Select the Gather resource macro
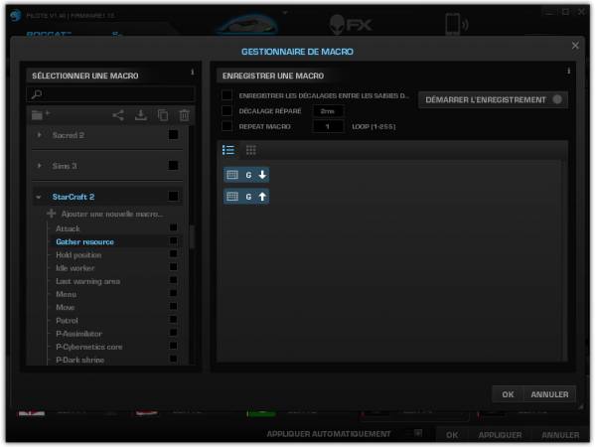Viewport: 595px width, 447px height. coord(84,241)
